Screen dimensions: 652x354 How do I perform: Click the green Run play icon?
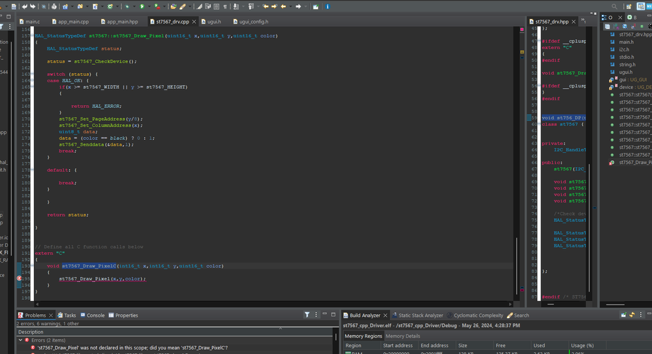[x=142, y=7]
